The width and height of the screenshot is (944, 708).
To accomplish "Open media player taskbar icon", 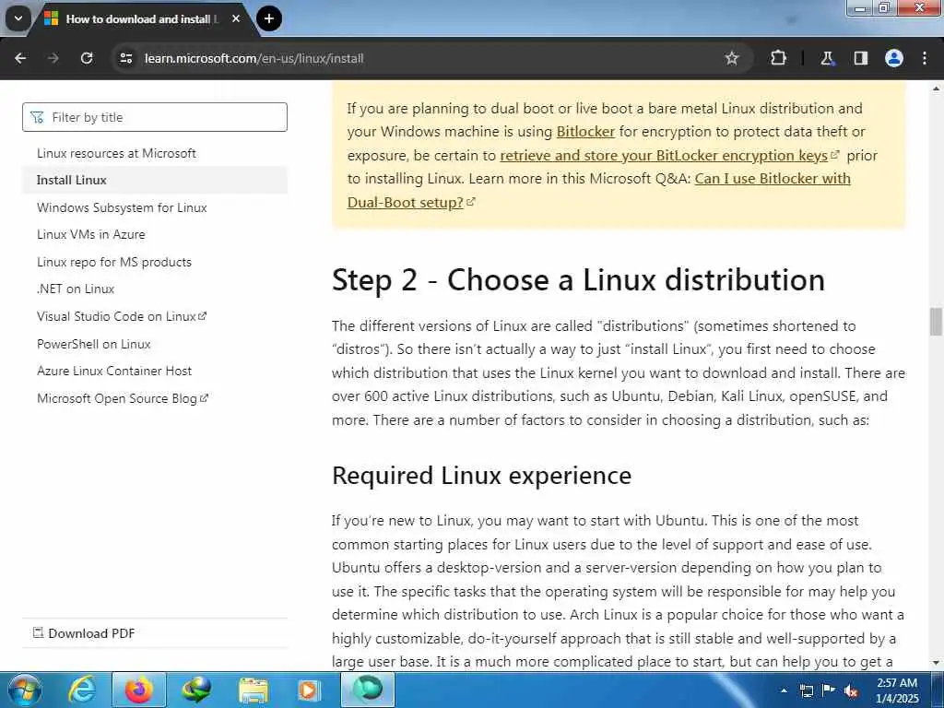I will 308,690.
